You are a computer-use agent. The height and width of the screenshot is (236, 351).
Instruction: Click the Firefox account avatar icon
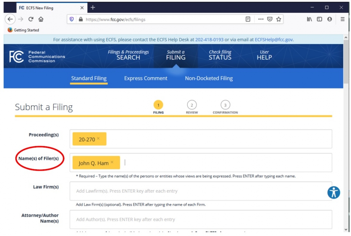(329, 19)
